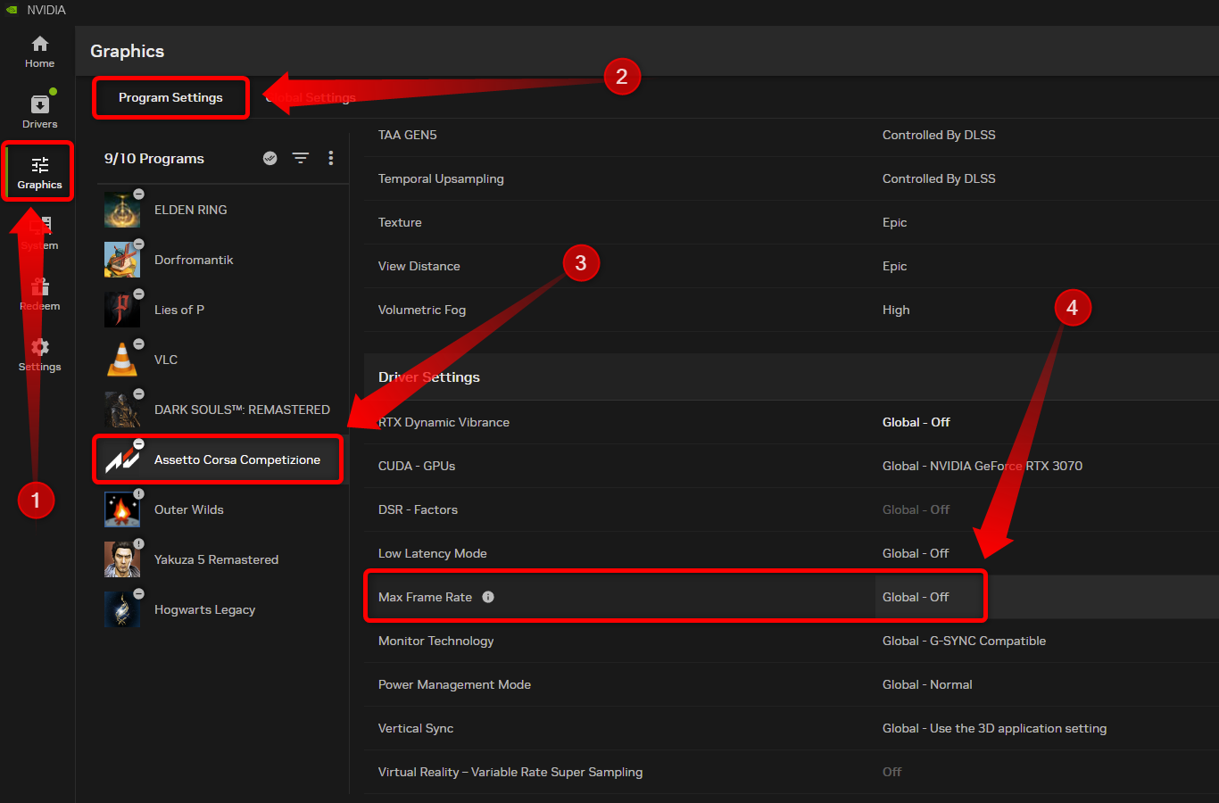Open Power Management Mode Global - Normal value
The image size is (1219, 803).
(x=927, y=684)
